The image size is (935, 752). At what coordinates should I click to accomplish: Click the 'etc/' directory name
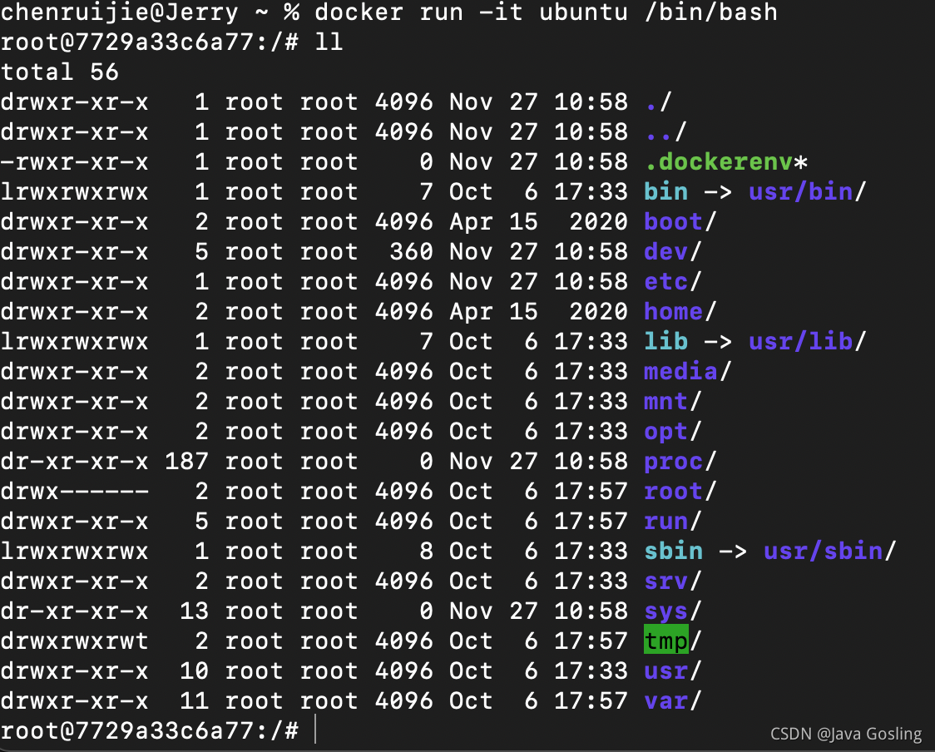pos(673,281)
